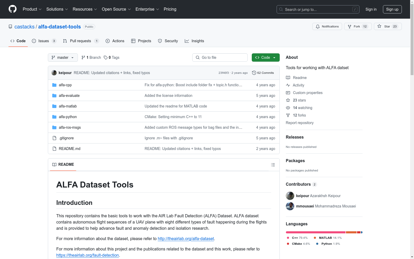This screenshot has width=414, height=259.
Task: Click the branch icon beside 1 Branch
Action: tap(83, 57)
